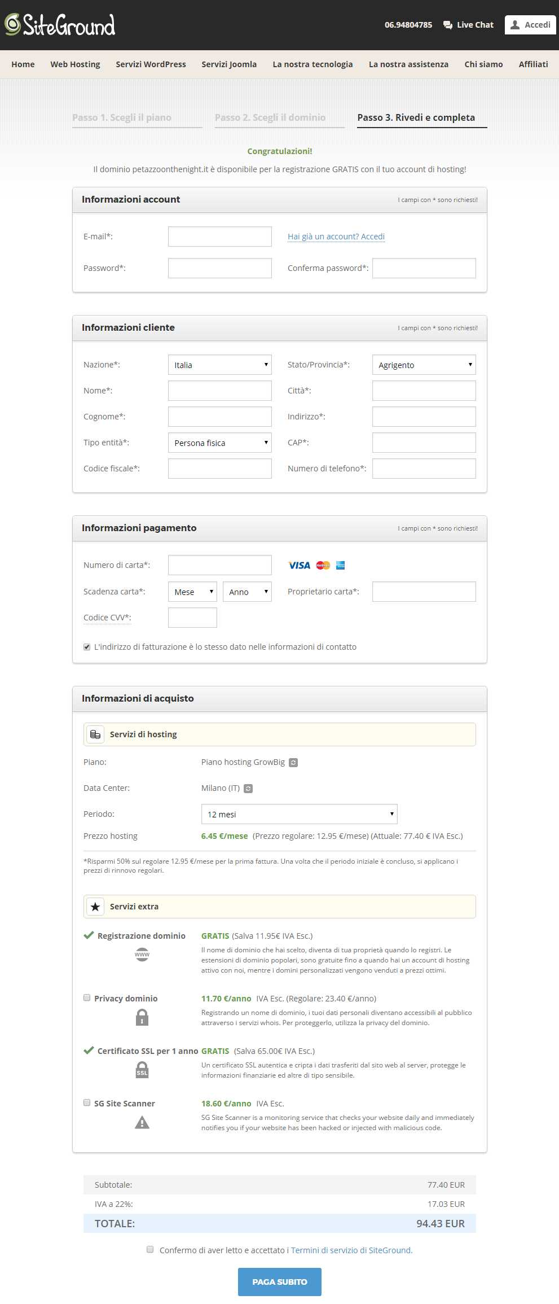Tick the SG Site Scanner checkbox
The image size is (559, 1304).
[87, 1102]
